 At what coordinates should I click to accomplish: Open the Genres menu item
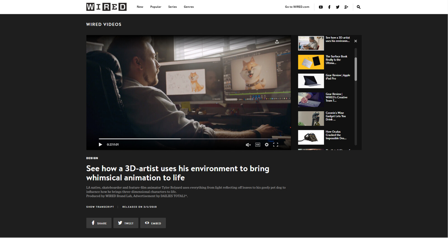[189, 7]
